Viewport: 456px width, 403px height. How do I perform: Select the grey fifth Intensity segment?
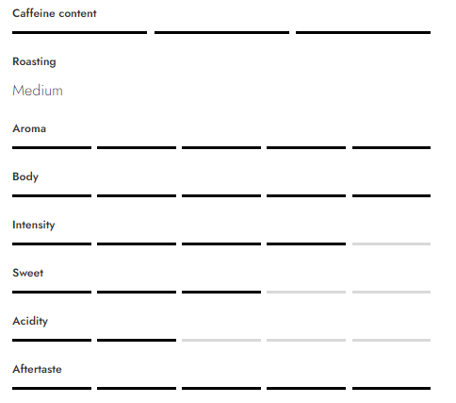[391, 243]
